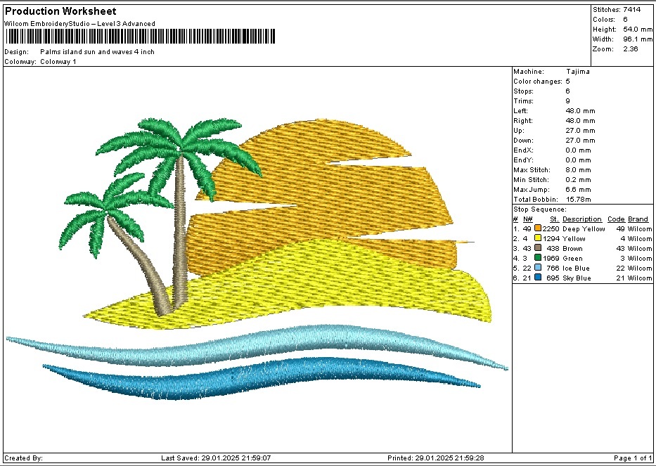Click the Description column header
Screen dimensions: 656x466
tap(581, 219)
